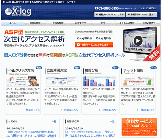Open the 有料版機能 menu tab
Image resolution: width=162 pixels, height=138 pixels.
tap(58, 23)
